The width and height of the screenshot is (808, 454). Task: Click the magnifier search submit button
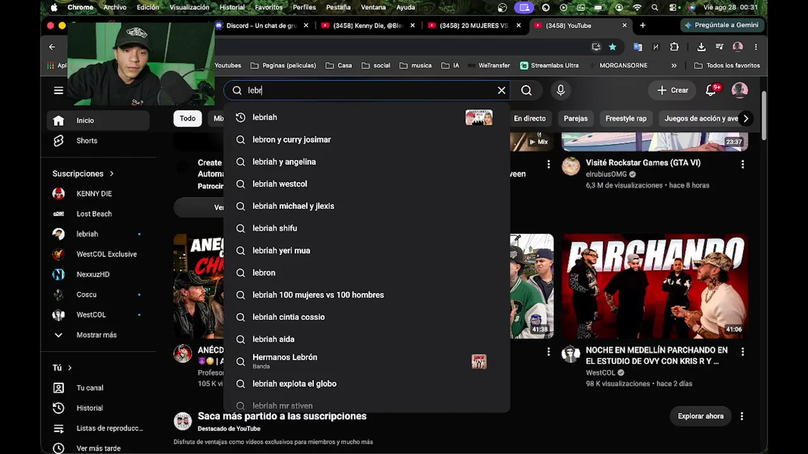tap(526, 90)
